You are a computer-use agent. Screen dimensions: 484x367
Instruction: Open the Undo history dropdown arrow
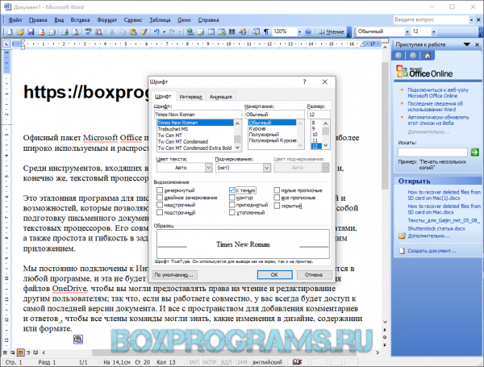[165, 31]
